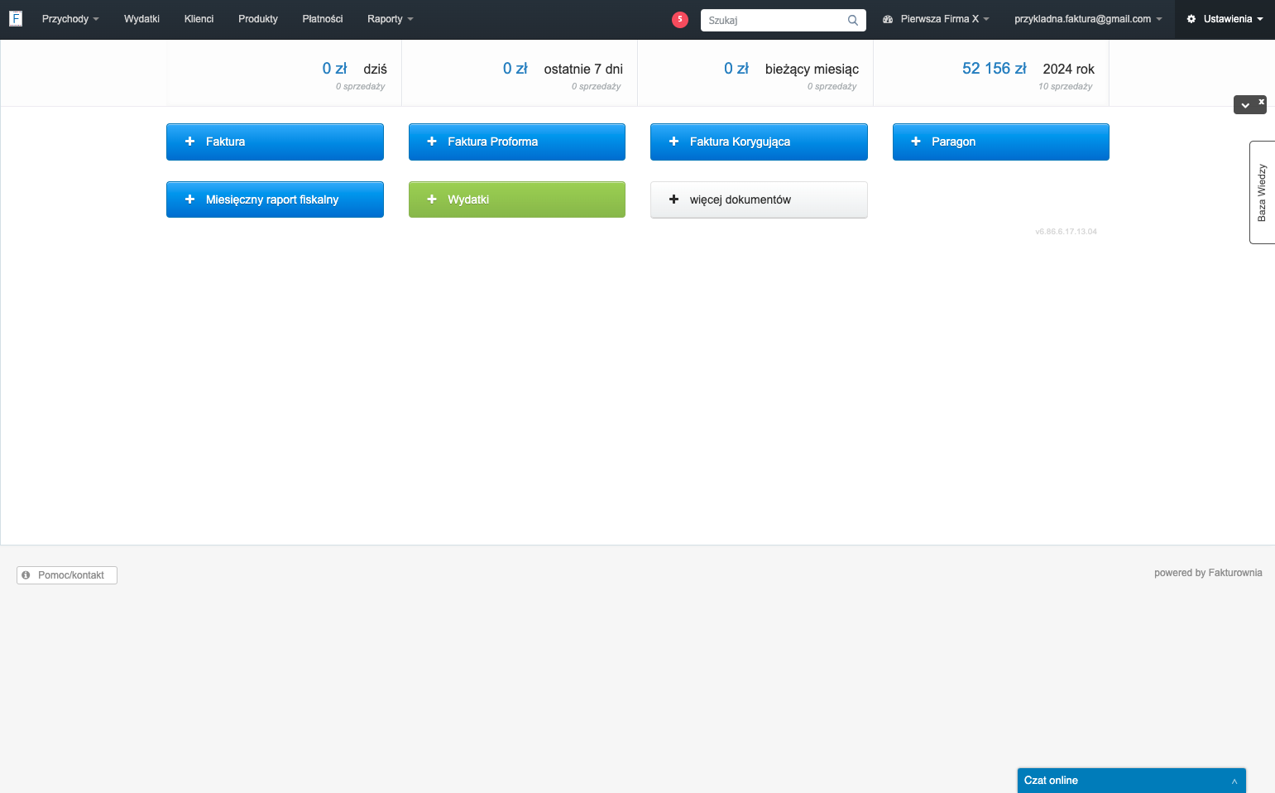This screenshot has height=793, width=1275.
Task: Open the przykladna.faktura@gmail.com account dropdown
Action: tap(1088, 19)
